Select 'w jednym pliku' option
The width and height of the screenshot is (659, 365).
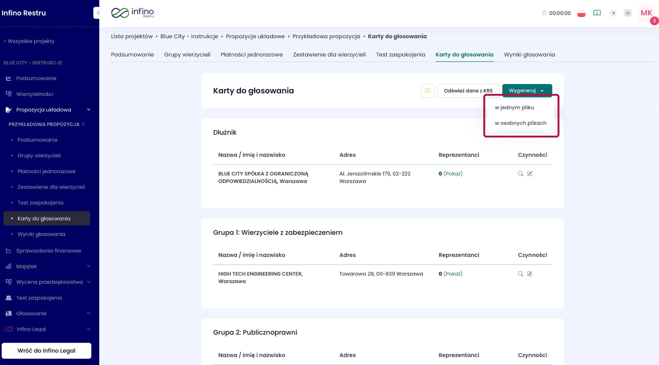[514, 108]
